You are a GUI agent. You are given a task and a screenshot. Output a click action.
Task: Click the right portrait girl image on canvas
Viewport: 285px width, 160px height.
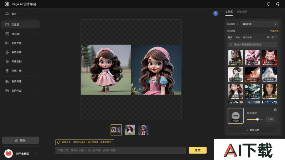pos(156,70)
